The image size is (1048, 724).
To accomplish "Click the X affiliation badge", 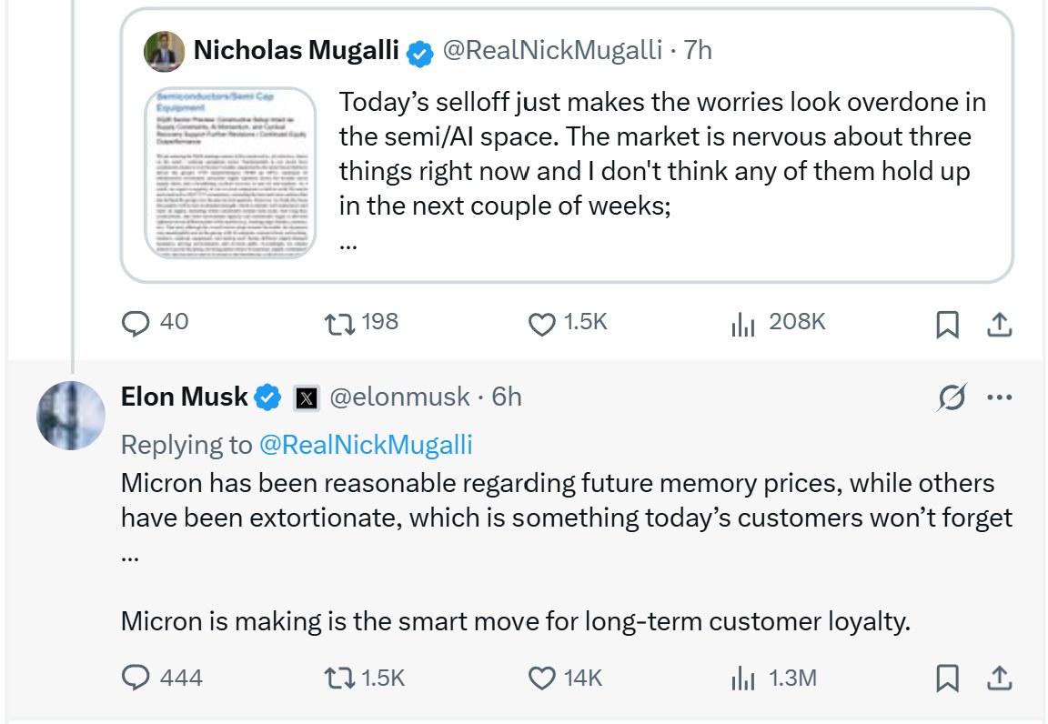I will 307,398.
